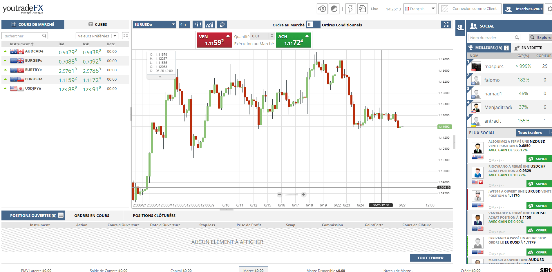Click the zoom-in plus control on the chart

coord(304,195)
